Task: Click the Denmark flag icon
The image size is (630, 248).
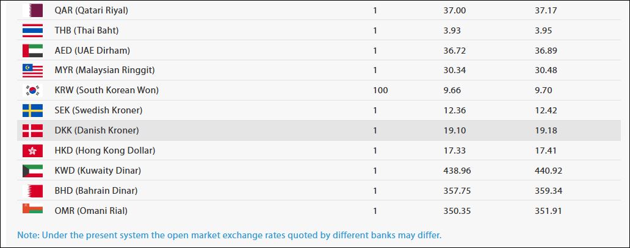Action: [32, 130]
